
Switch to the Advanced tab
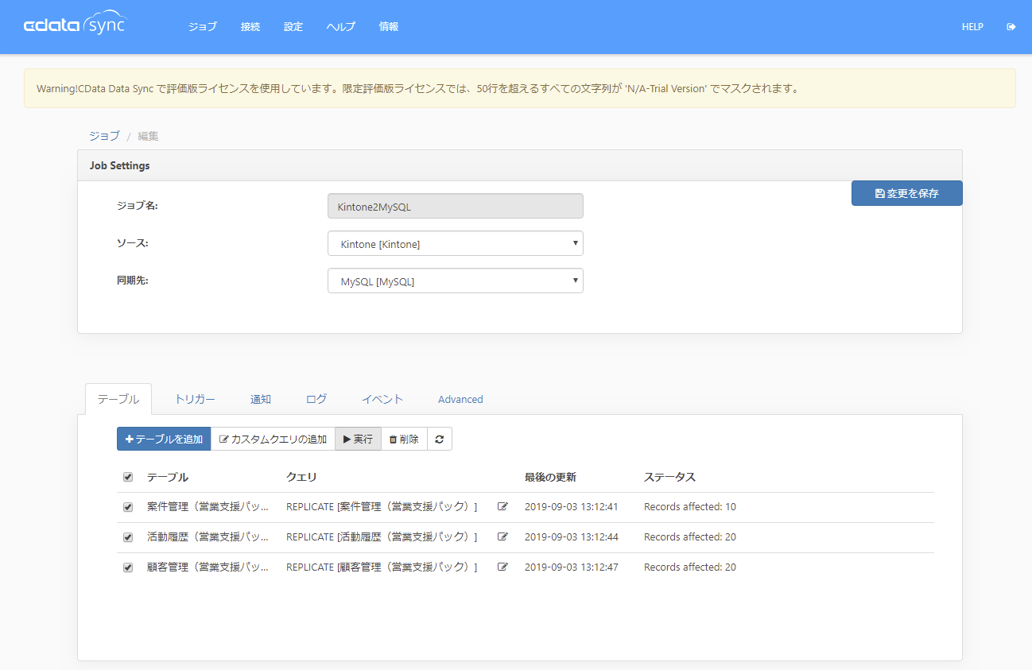tap(460, 399)
